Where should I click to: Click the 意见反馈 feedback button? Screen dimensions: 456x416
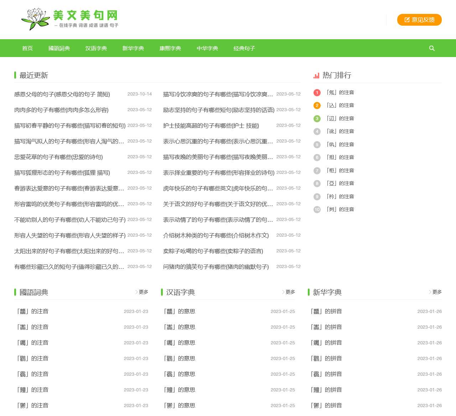[x=419, y=20]
